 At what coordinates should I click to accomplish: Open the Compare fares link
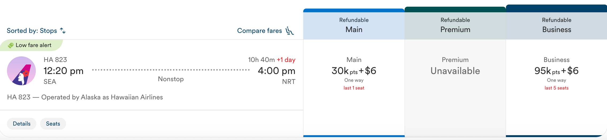(259, 31)
